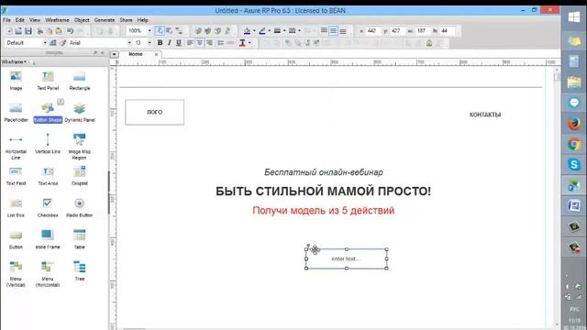The image size is (587, 330).
Task: Select the List Box widget
Action: click(16, 208)
